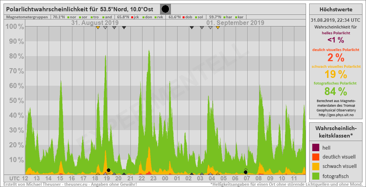The width and height of the screenshot is (366, 187).
Task: Click the green 'sol' magnetometer status square
Action: point(196,17)
